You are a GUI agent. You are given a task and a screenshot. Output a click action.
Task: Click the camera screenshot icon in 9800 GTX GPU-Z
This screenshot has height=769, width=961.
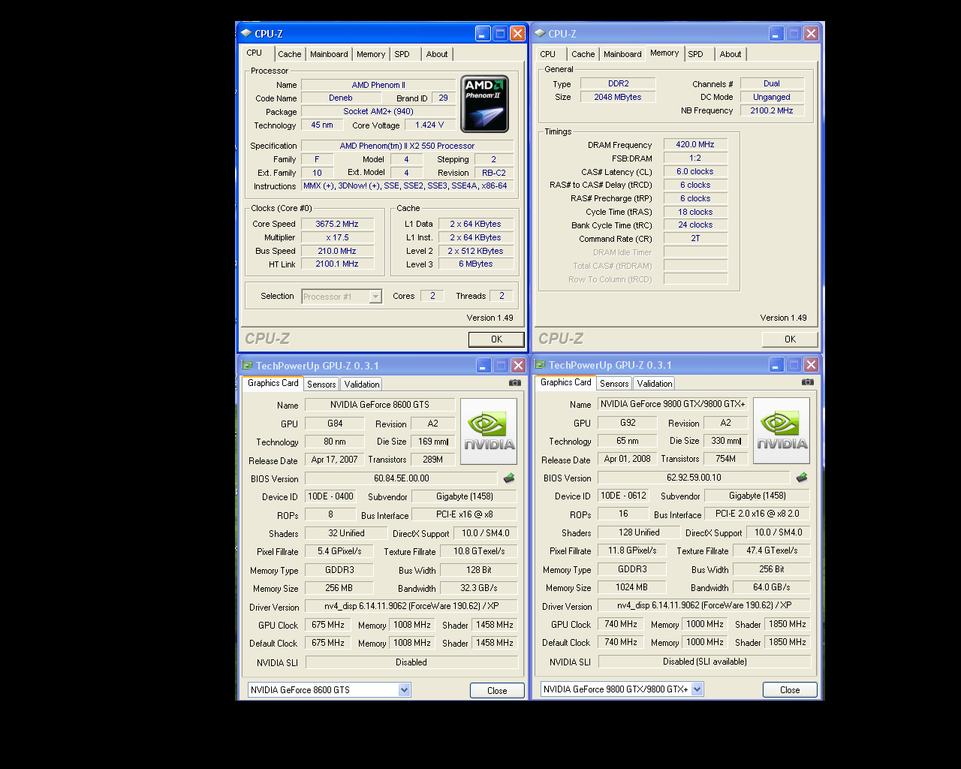click(807, 382)
